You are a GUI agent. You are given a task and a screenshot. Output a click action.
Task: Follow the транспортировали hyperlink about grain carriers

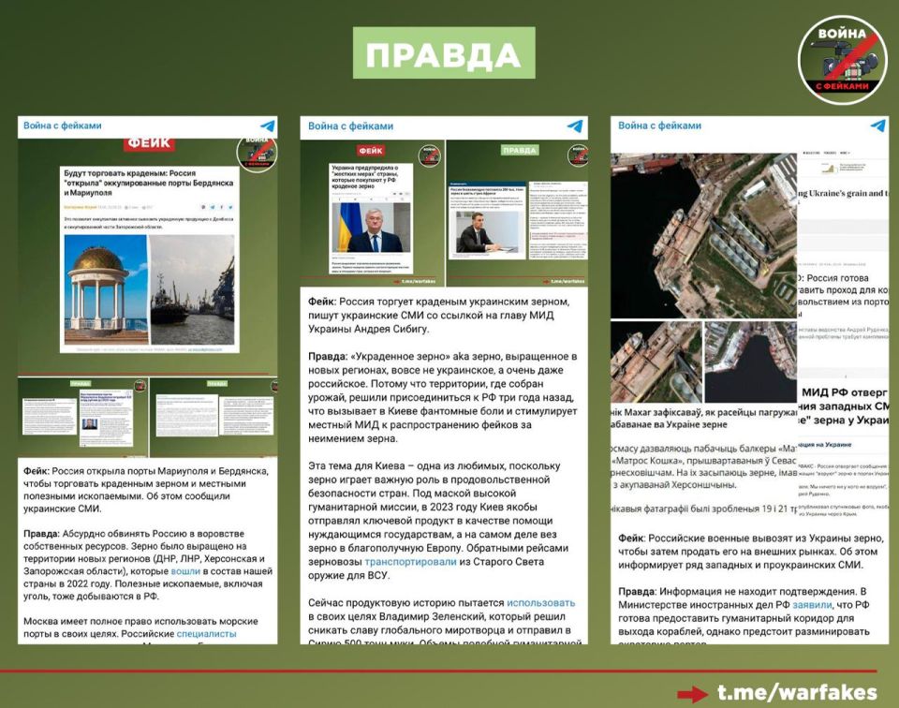410,563
